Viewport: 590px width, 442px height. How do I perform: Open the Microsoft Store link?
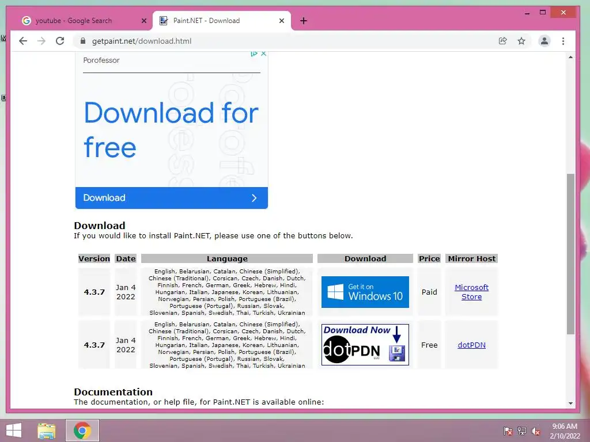pyautogui.click(x=471, y=292)
